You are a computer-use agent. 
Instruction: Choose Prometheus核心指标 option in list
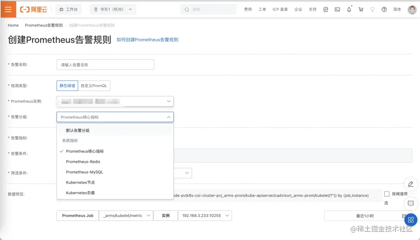[115, 151]
